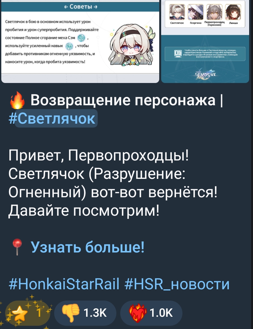253x329 pixels.
Task: Open the left Советы tips image
Action: point(80,41)
